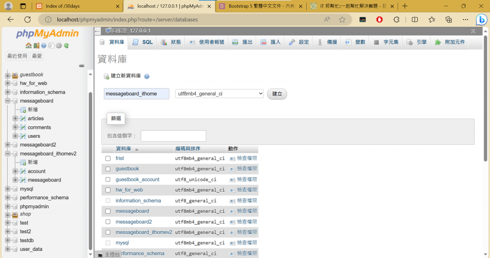
Task: Click 檢查權限 link for messageboard2
Action: pos(247,222)
